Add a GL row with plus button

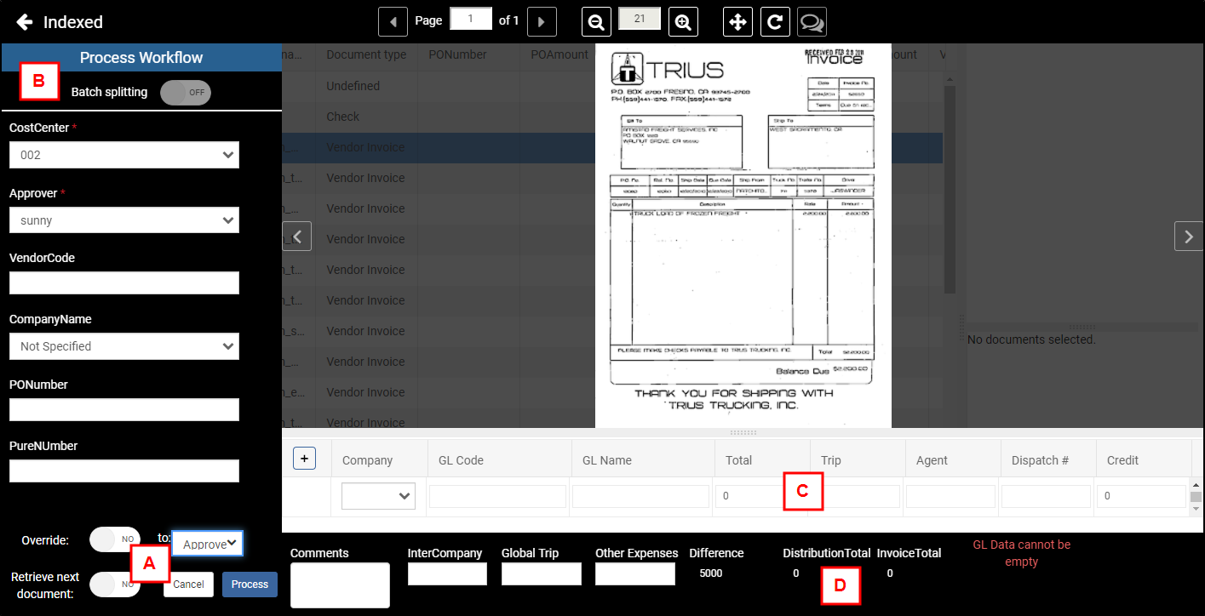(x=304, y=458)
